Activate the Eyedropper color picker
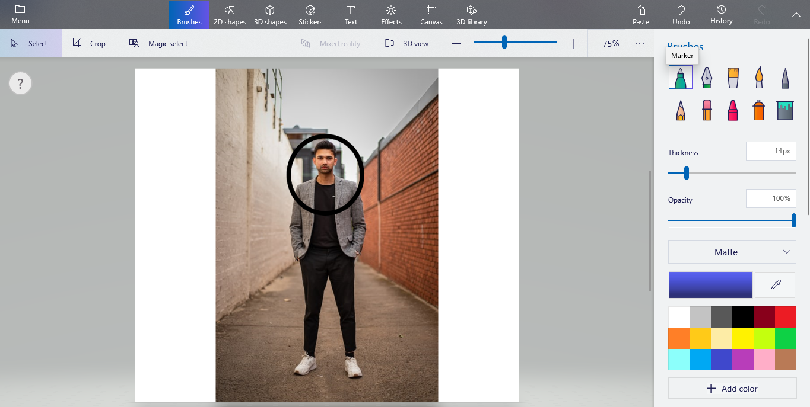The image size is (810, 407). pyautogui.click(x=776, y=284)
